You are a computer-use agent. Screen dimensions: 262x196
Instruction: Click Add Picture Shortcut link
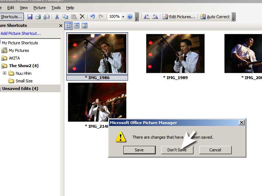[x=21, y=33]
